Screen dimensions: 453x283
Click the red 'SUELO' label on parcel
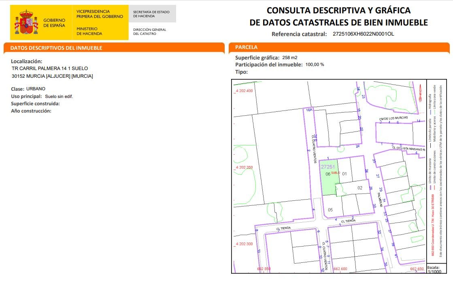pos(336,173)
